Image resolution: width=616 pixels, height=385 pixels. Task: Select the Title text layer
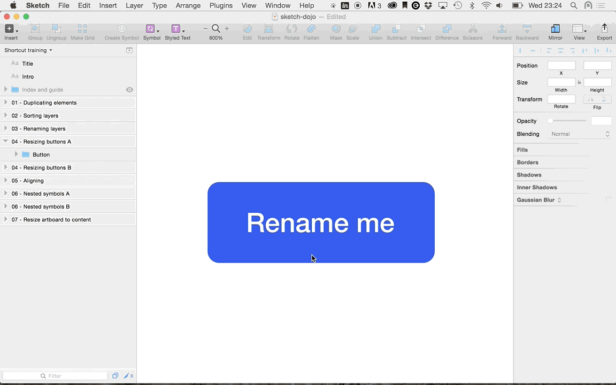click(68, 63)
